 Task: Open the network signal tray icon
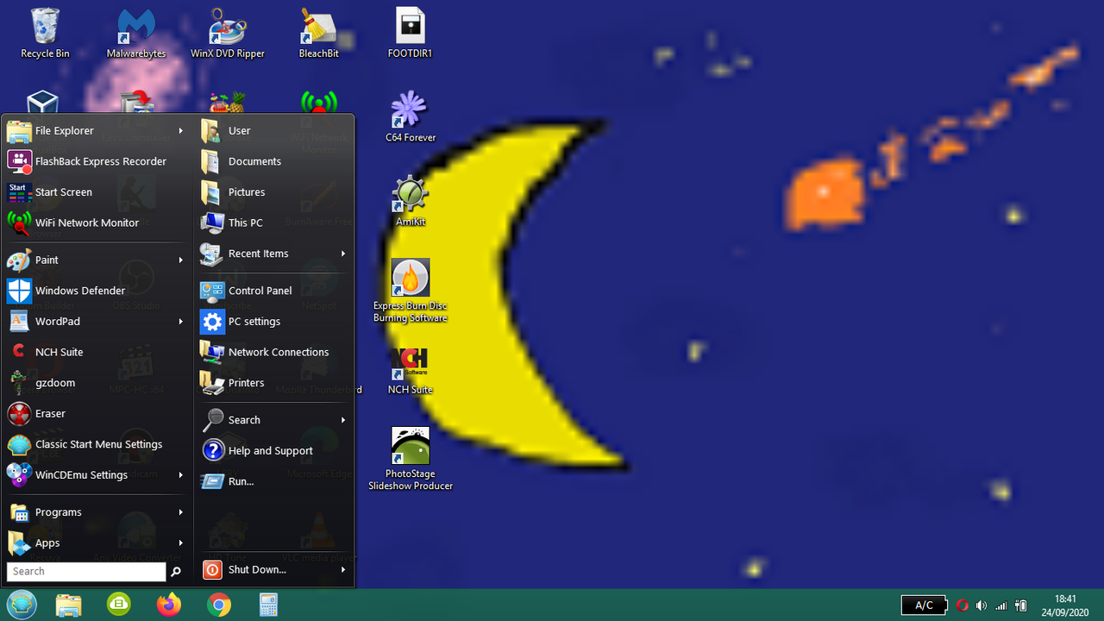[x=1001, y=605]
